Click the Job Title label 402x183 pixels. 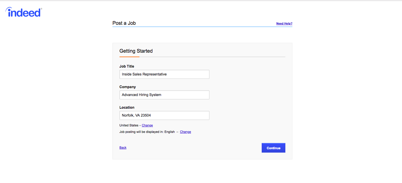pos(127,66)
